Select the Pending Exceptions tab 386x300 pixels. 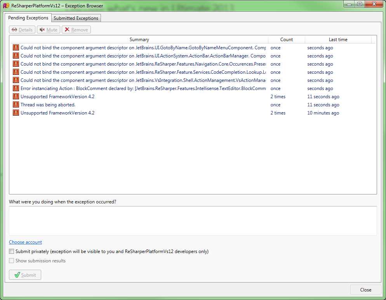[28, 18]
